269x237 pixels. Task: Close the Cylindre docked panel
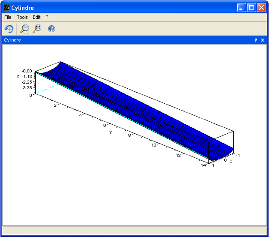262,40
